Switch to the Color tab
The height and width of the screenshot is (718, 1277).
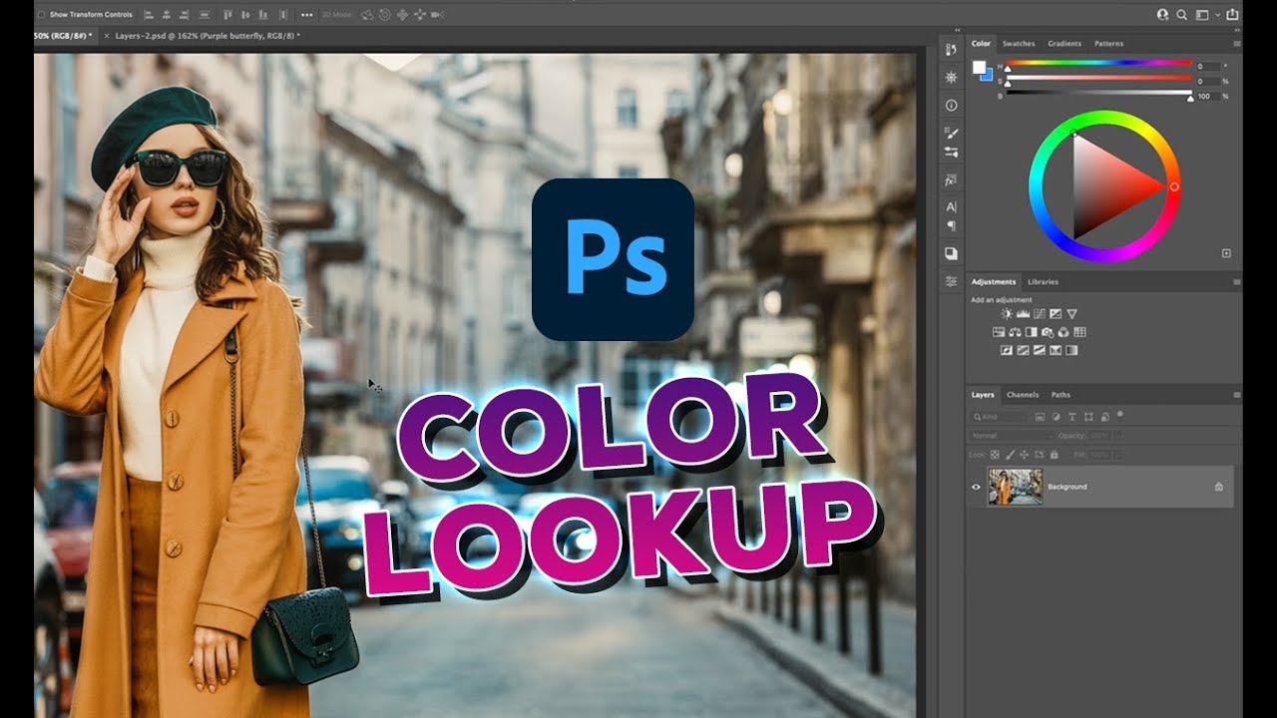coord(982,44)
